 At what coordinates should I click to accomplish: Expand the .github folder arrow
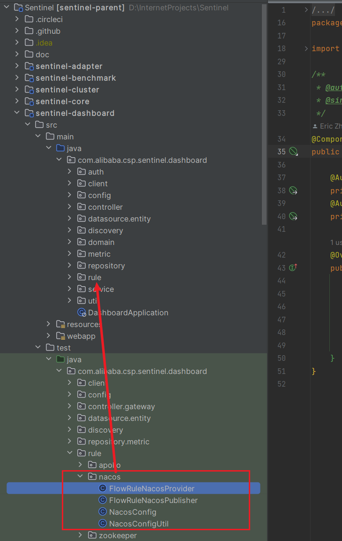[17, 30]
